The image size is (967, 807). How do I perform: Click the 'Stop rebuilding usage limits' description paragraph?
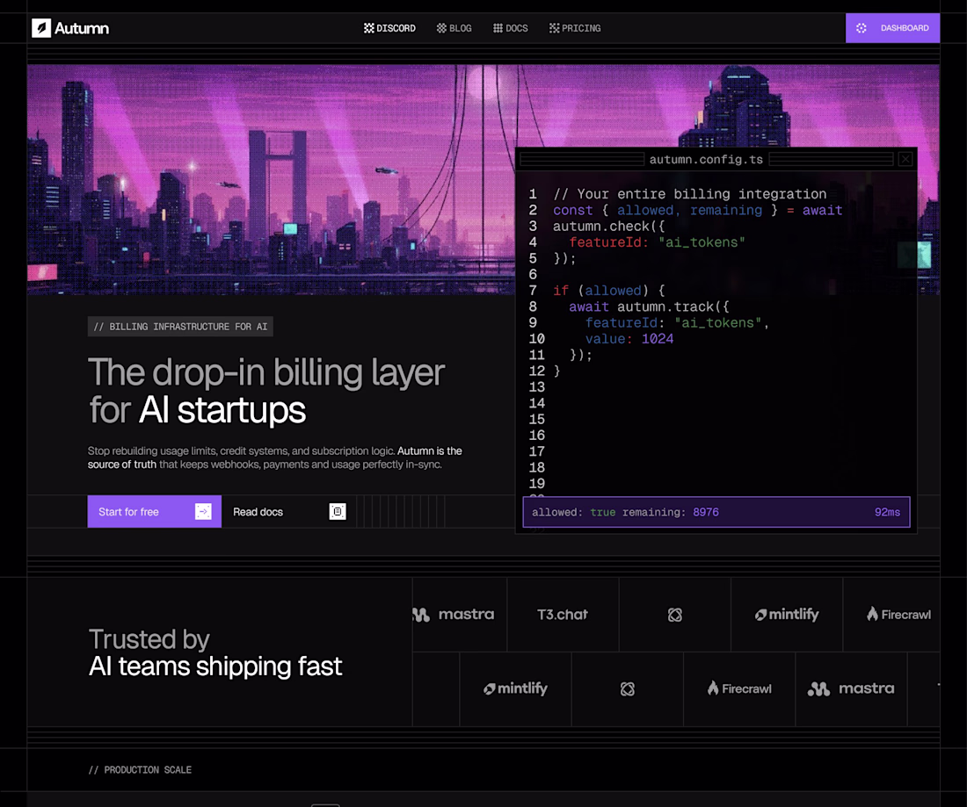tap(274, 458)
